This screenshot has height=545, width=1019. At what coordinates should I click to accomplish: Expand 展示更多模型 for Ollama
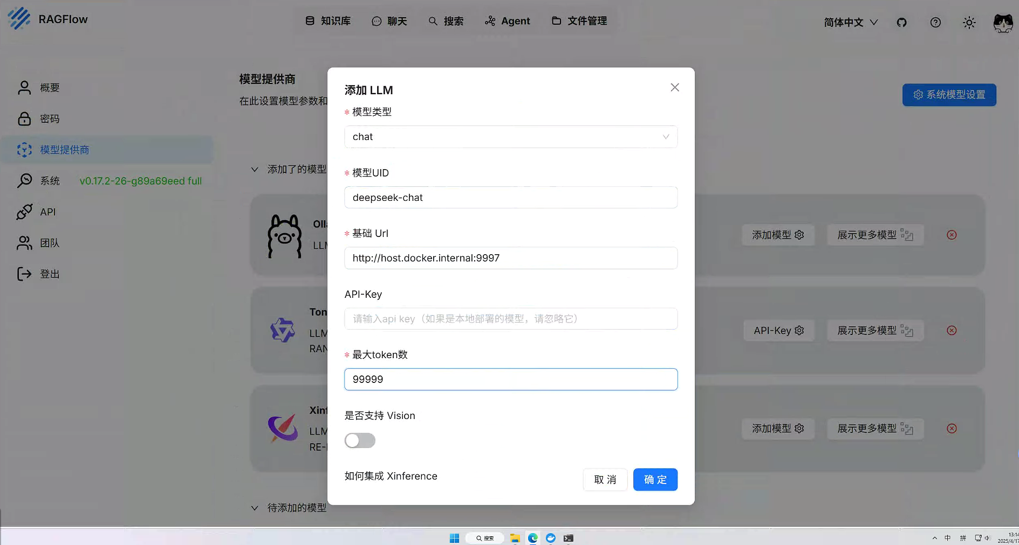tap(875, 235)
